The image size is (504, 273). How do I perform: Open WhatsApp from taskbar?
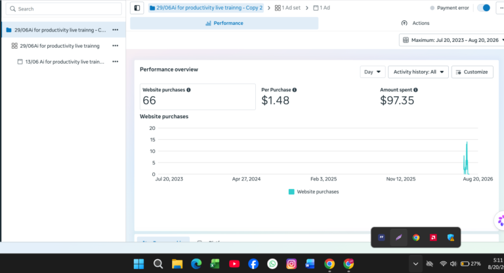272,264
